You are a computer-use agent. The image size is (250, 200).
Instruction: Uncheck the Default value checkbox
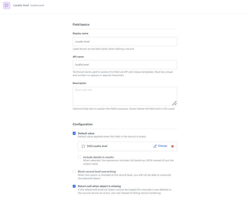tap(74, 133)
